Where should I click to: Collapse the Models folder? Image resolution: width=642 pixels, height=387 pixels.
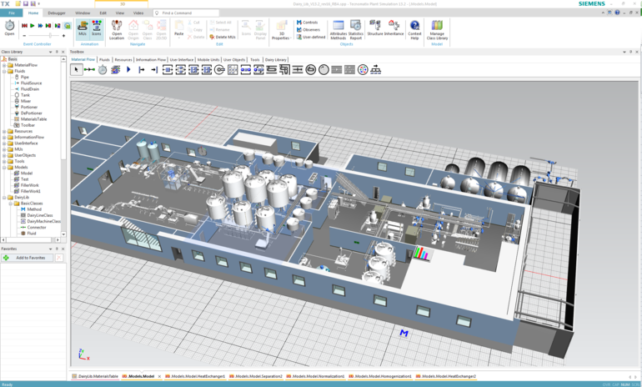click(x=4, y=168)
